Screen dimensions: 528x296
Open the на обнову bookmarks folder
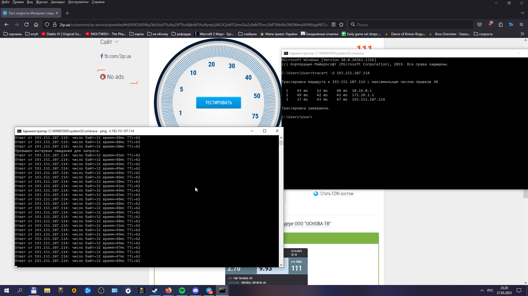(158, 34)
